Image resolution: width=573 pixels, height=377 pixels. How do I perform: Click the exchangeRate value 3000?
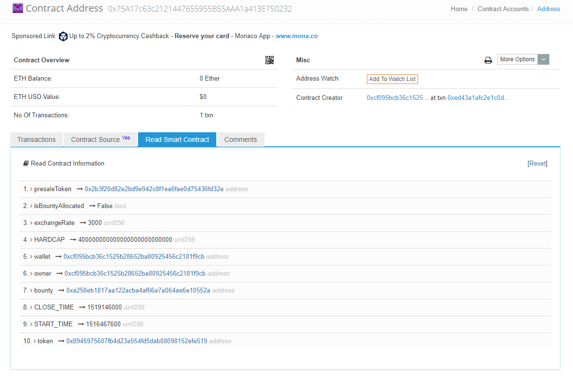95,223
